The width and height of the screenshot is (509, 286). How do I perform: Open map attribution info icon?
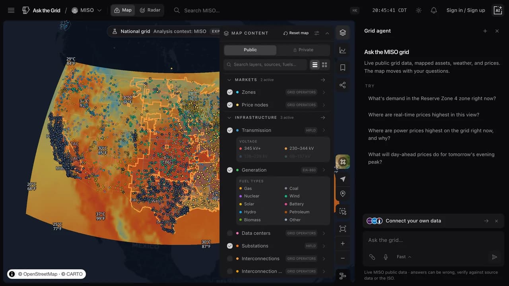pos(12,274)
